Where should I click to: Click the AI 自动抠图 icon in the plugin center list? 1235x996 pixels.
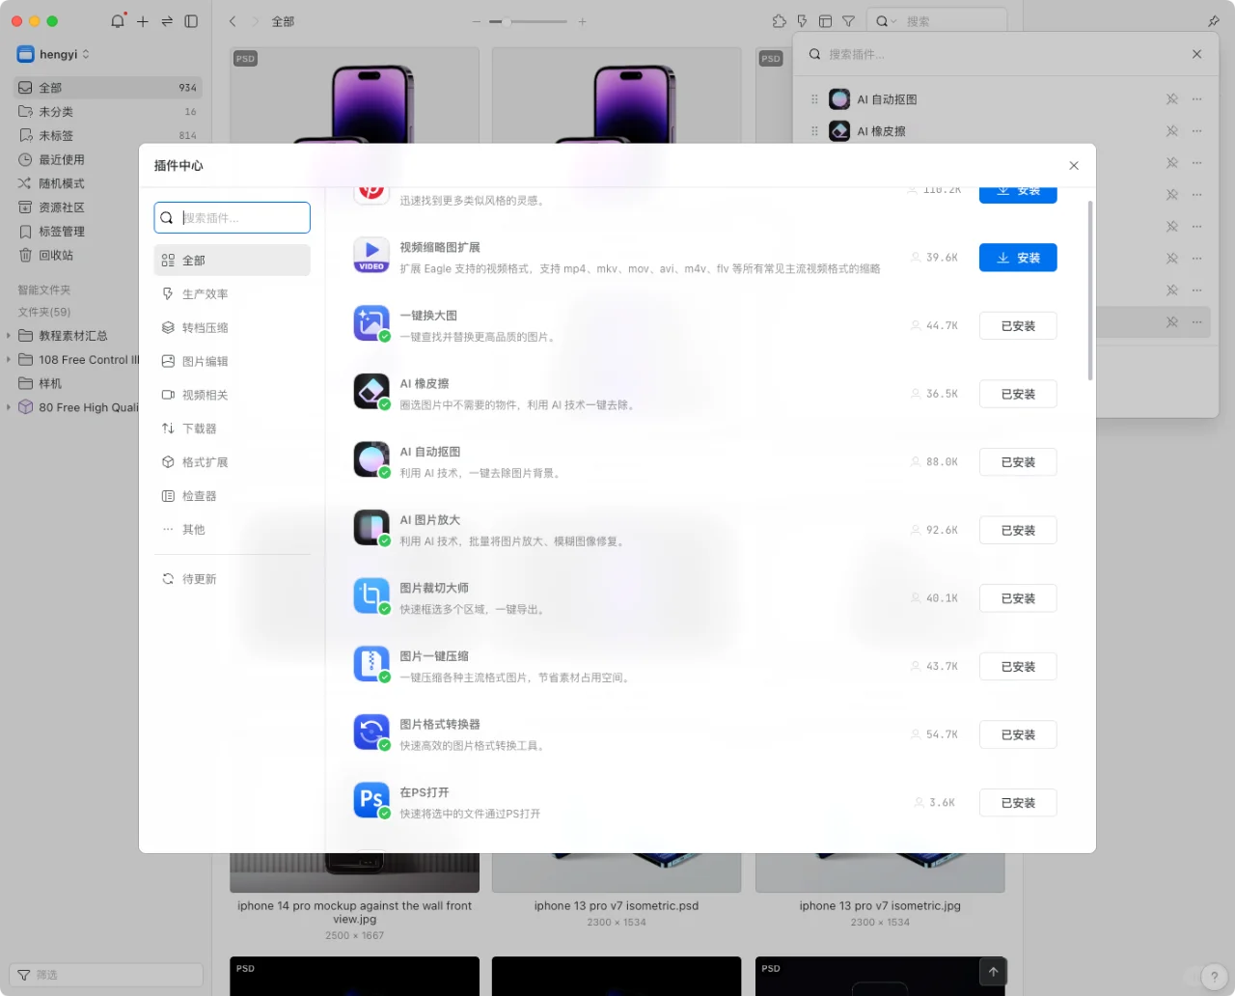pyautogui.click(x=371, y=459)
